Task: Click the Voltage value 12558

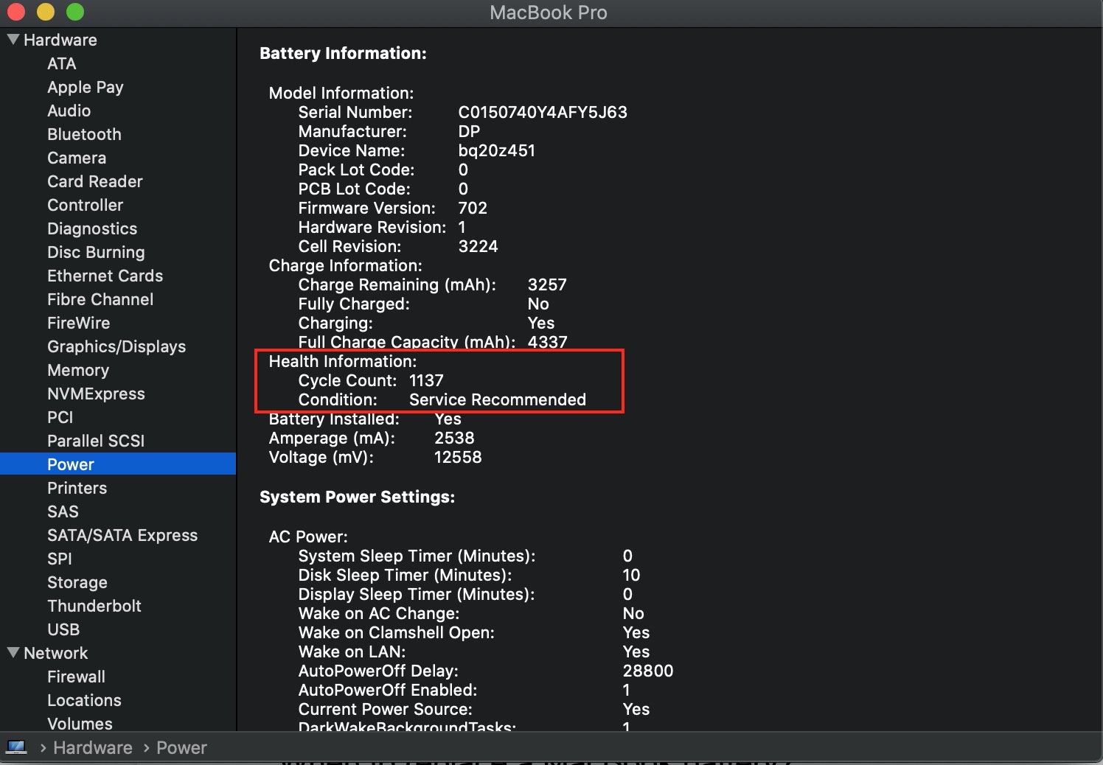Action: (458, 457)
